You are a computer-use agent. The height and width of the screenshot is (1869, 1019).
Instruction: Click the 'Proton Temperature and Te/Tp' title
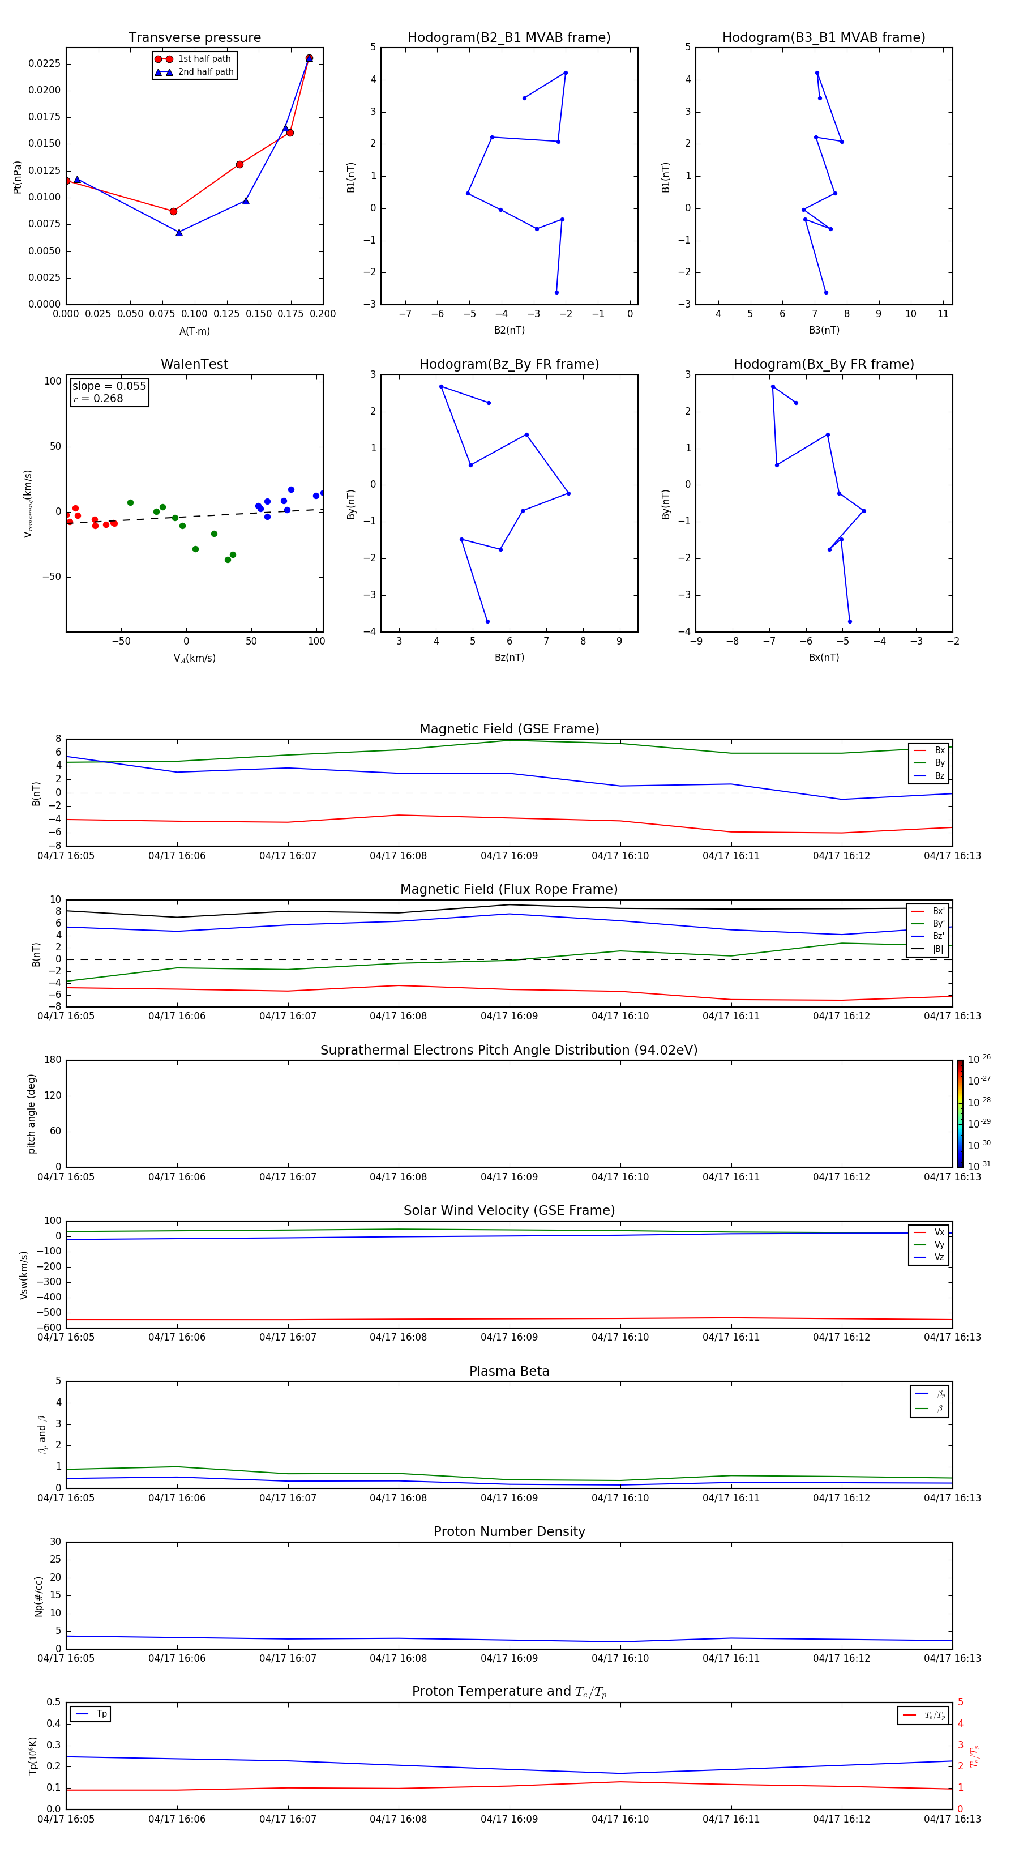click(509, 1692)
